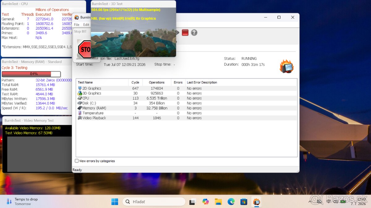Screen dimensions: 371x208
Task: Sort results by Test Name column header
Action: 102,82
